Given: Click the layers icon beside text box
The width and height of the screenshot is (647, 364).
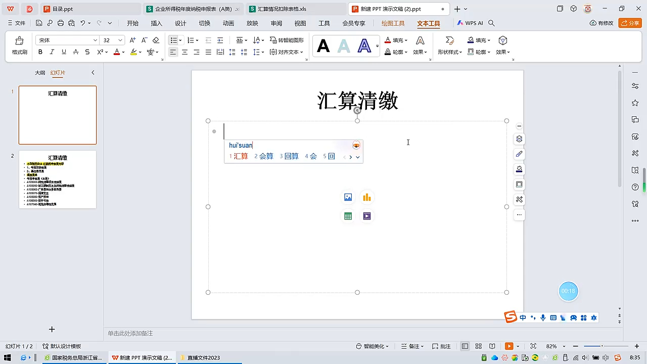Looking at the screenshot, I should (519, 139).
